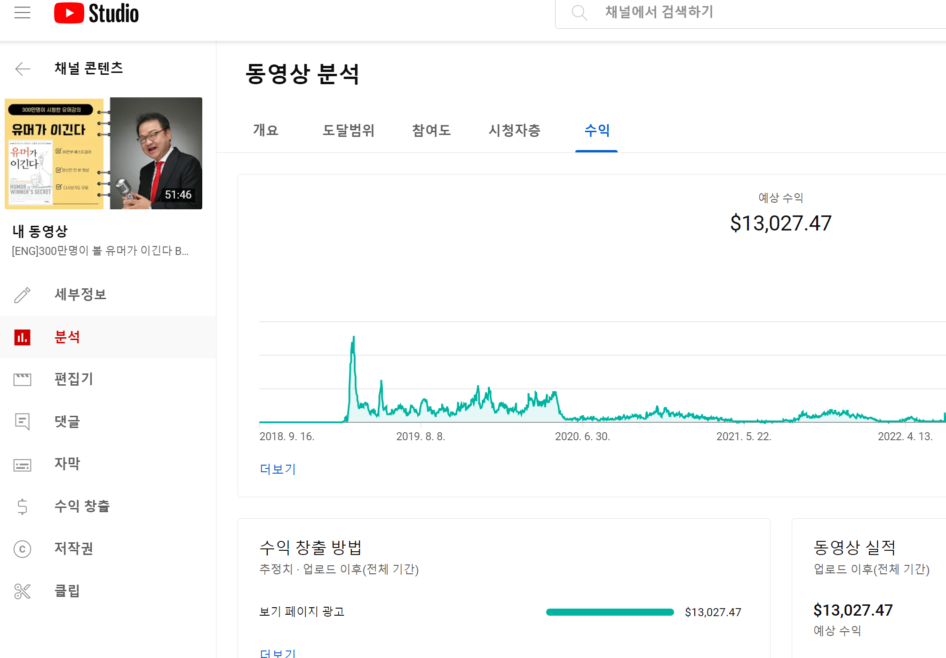Click the 보기 페이지 광고 label
946x658 pixels.
pos(302,612)
